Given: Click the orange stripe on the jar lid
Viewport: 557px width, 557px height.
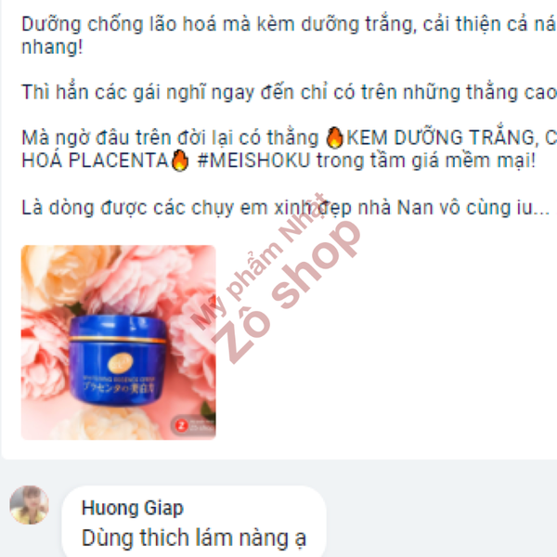Looking at the screenshot, I should pos(118,339).
